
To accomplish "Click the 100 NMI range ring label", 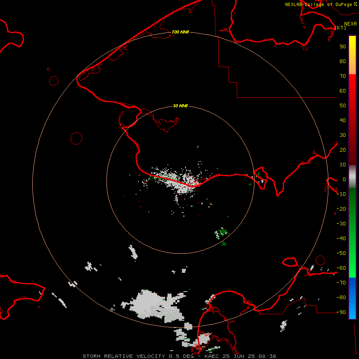I will point(180,32).
